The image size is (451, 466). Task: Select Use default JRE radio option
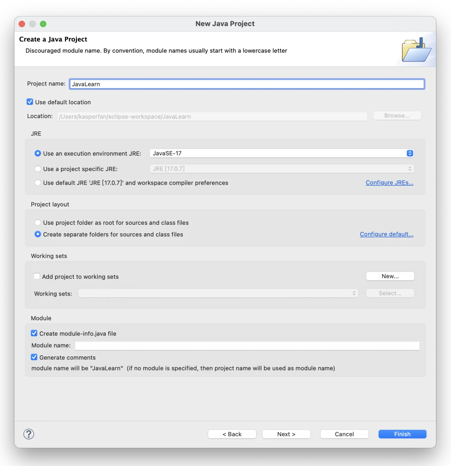38,183
